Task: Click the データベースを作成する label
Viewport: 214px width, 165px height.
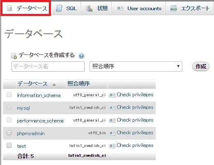Action: coord(46,55)
